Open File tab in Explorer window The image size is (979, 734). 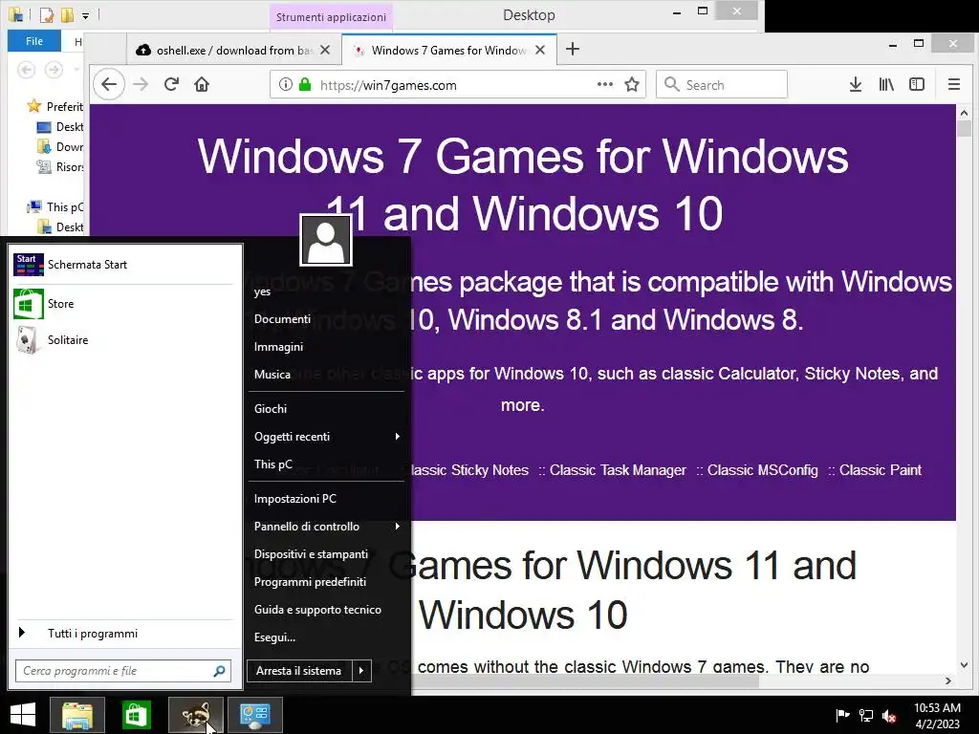(34, 41)
